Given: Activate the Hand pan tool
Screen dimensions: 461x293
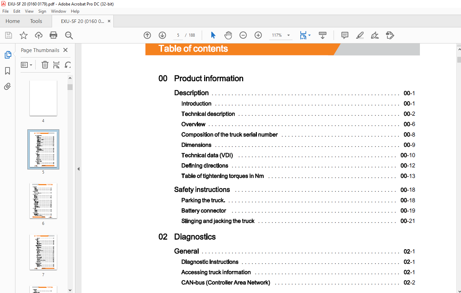Looking at the screenshot, I should pyautogui.click(x=228, y=35).
